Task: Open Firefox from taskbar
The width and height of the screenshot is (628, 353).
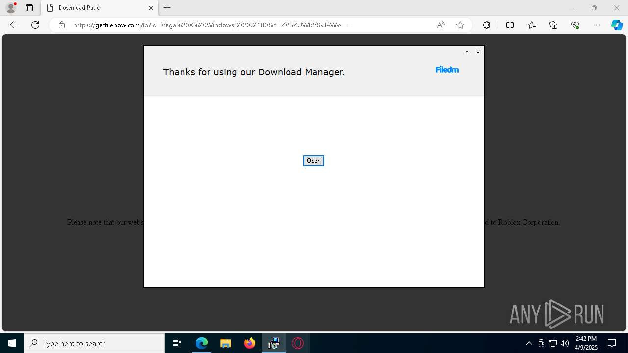Action: (250, 343)
